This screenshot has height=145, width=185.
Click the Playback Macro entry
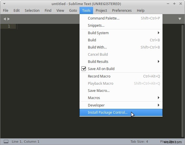(x=121, y=83)
